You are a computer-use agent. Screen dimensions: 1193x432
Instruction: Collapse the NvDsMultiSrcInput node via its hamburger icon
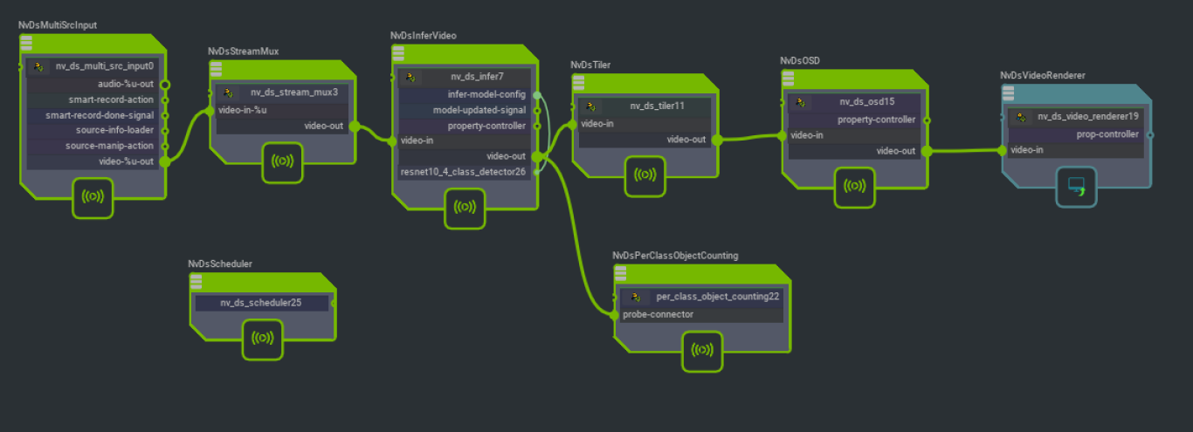[x=27, y=44]
